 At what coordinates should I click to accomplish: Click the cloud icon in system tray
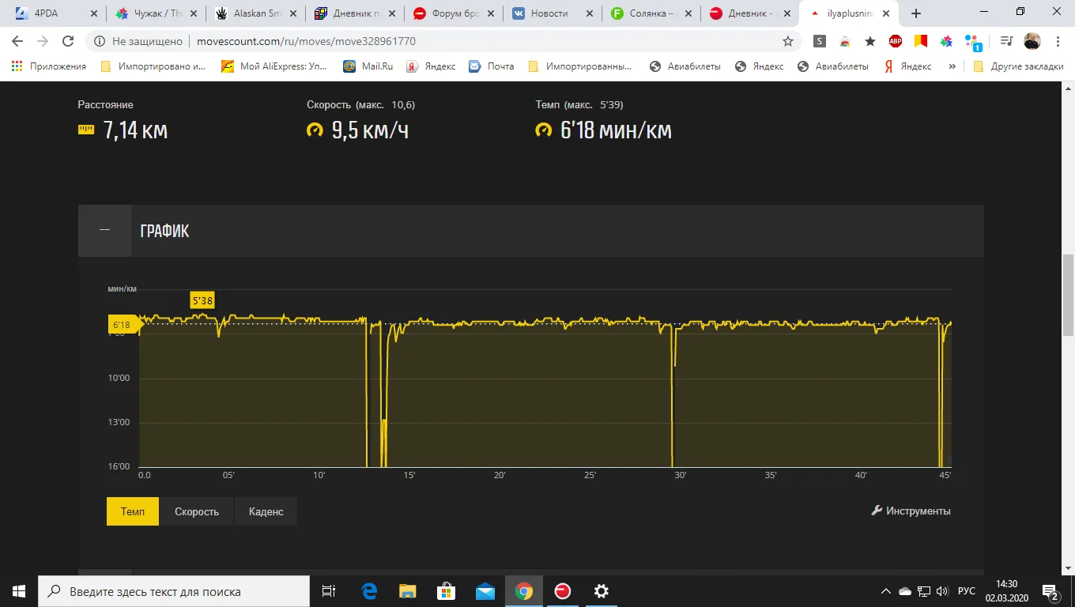[x=905, y=591]
